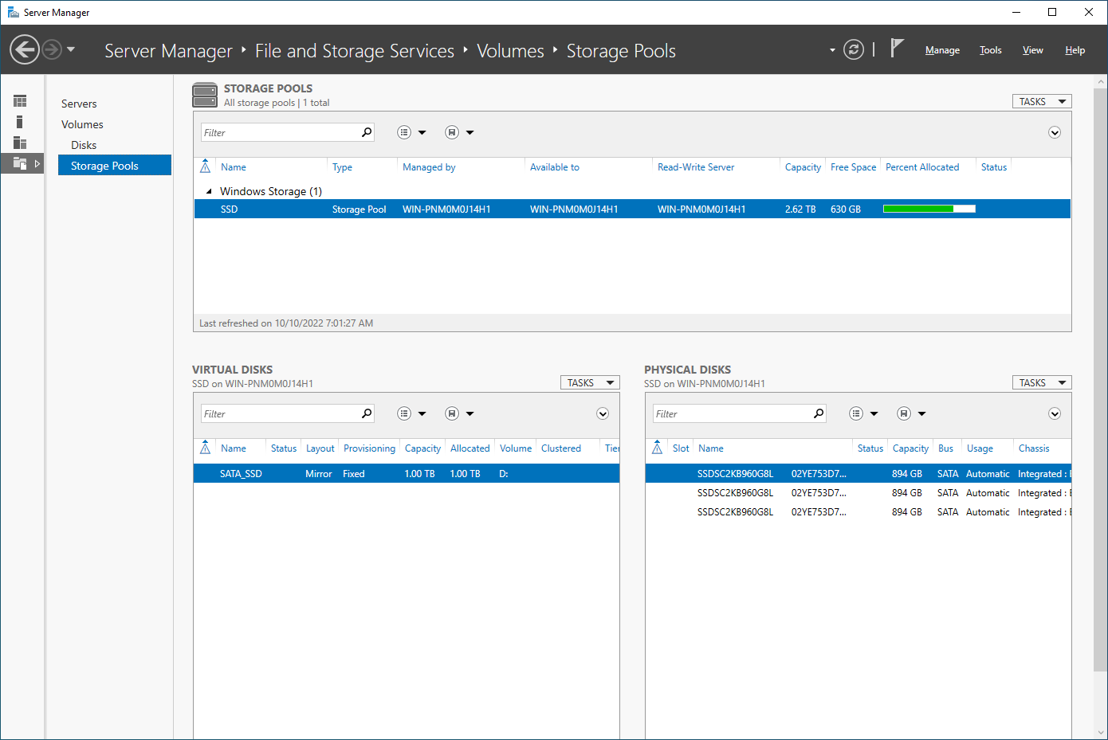Go to Volumes in the left navigation

click(82, 124)
